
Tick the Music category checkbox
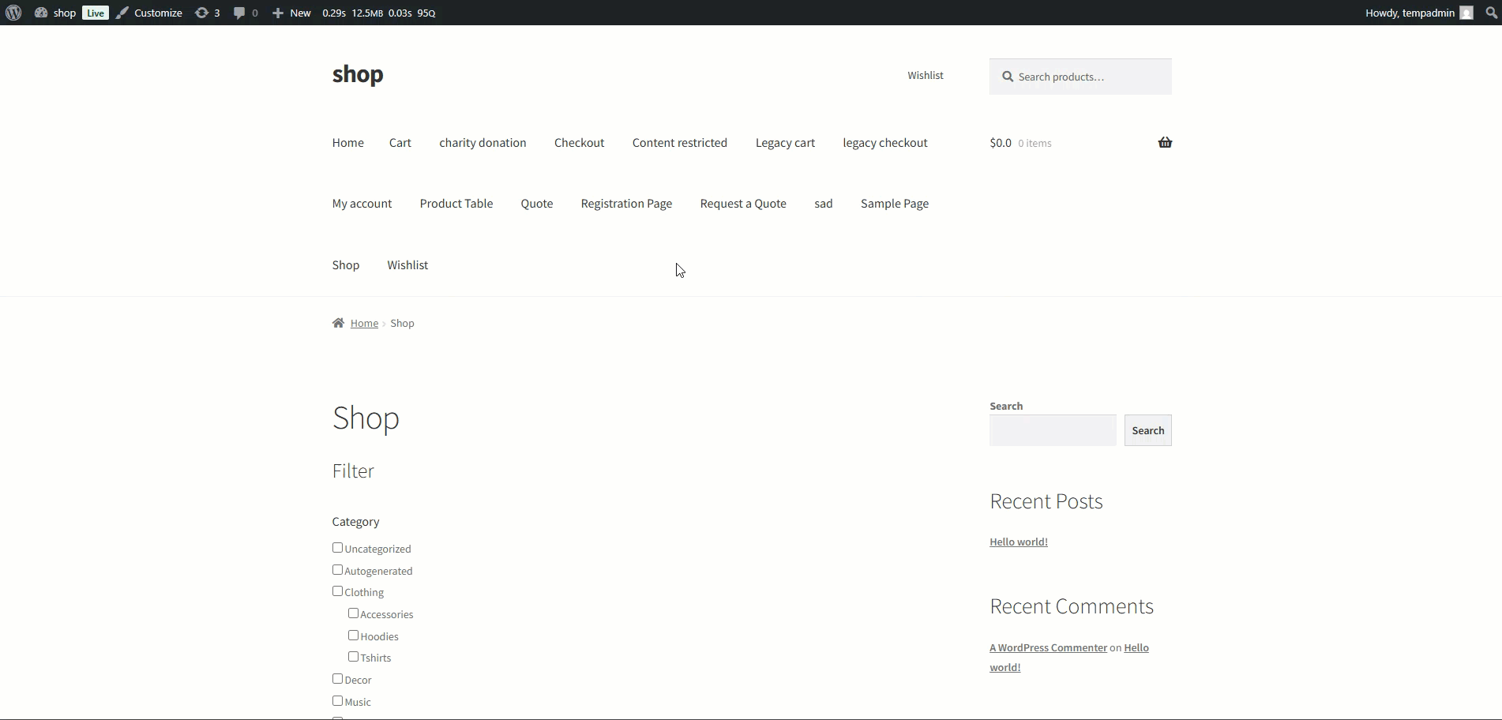338,701
